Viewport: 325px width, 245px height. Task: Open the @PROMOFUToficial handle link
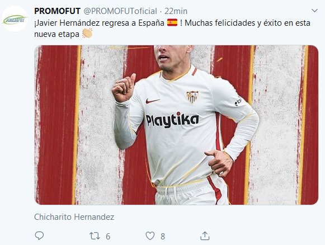[x=120, y=11]
